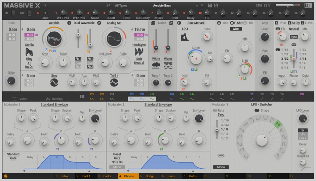This screenshot has height=181, width=316.
Task: Click the Gorilla wavetable mode icon
Action: tap(29, 52)
